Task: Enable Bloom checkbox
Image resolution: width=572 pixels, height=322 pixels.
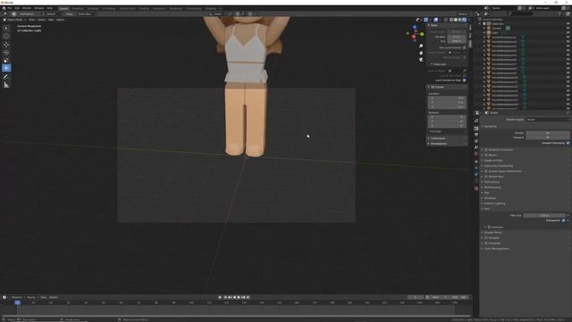Action: (x=486, y=155)
